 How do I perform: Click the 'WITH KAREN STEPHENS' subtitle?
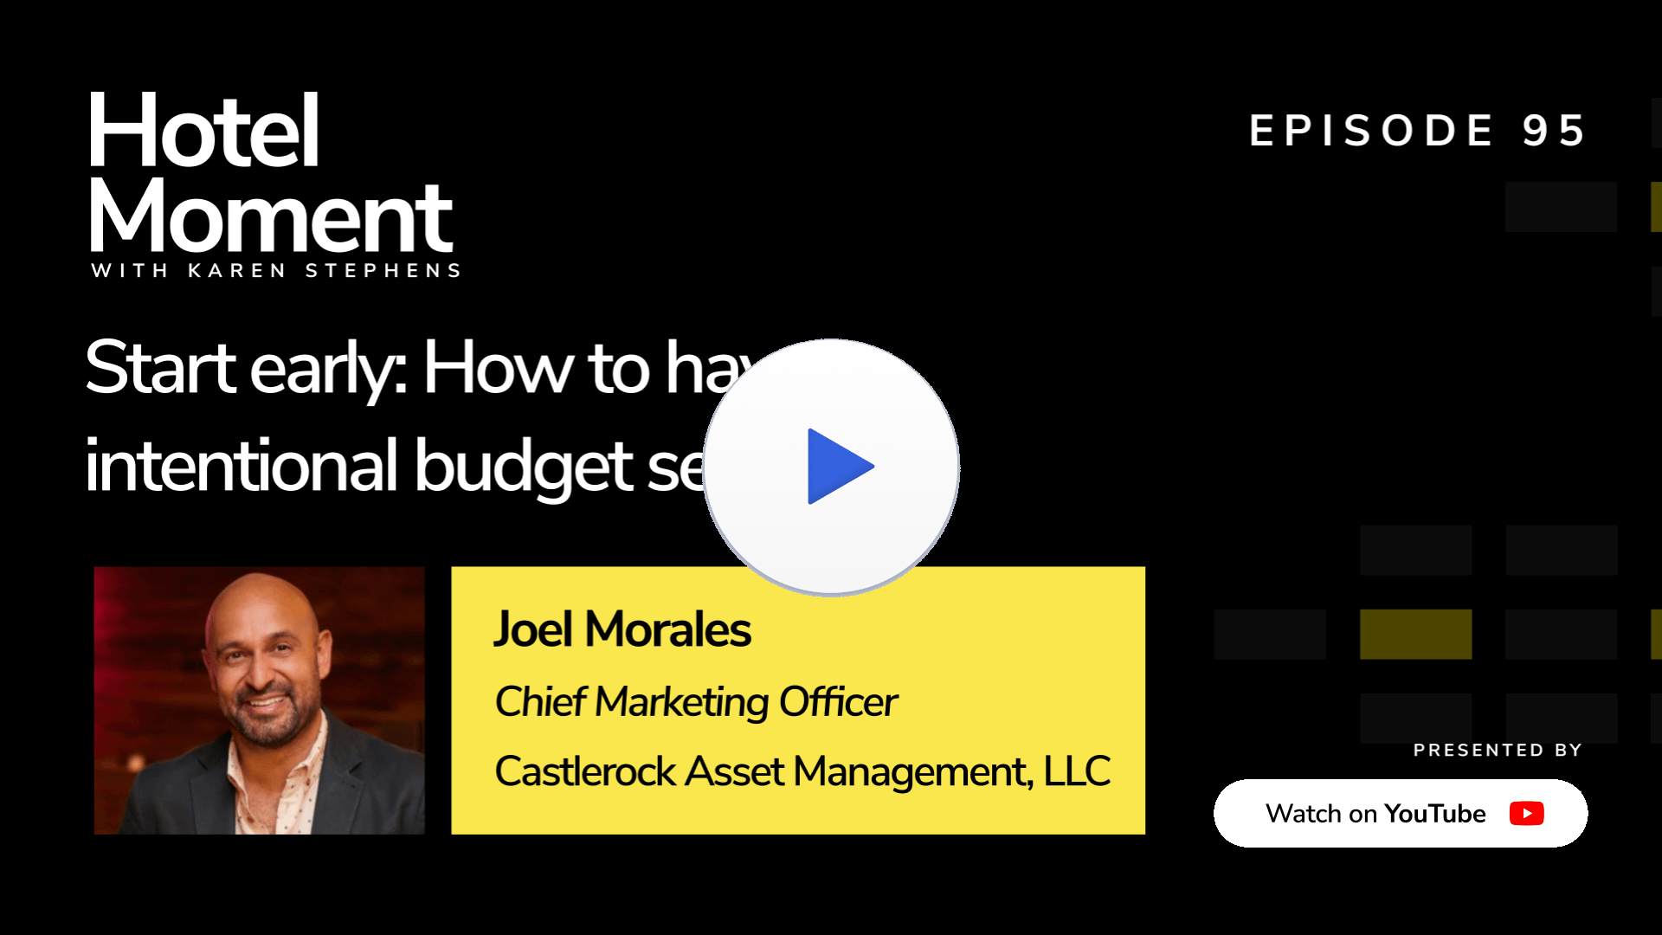point(276,271)
